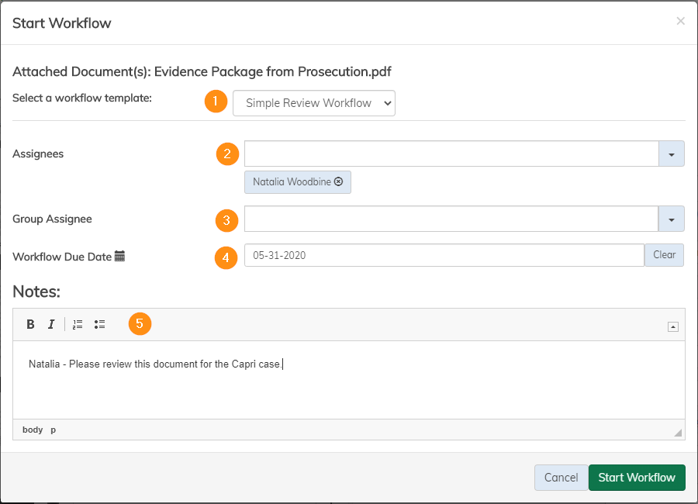The width and height of the screenshot is (698, 504).
Task: Select the body element in editor path bar
Action: click(33, 430)
